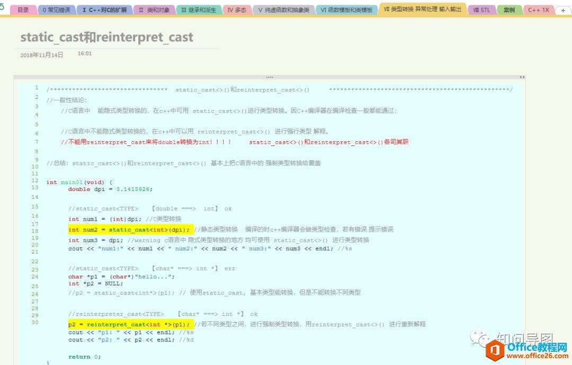Image resolution: width=572 pixels, height=365 pixels.
Task: Open the '案例' tab
Action: click(509, 10)
